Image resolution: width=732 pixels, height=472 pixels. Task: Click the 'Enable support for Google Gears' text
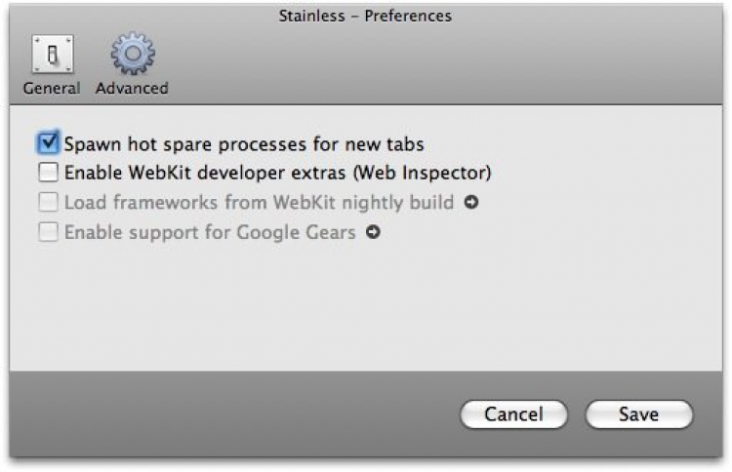coord(210,233)
